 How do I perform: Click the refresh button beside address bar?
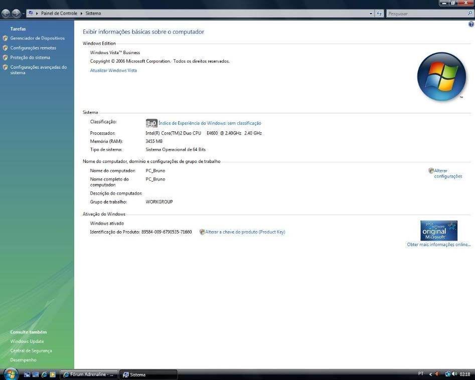click(379, 14)
